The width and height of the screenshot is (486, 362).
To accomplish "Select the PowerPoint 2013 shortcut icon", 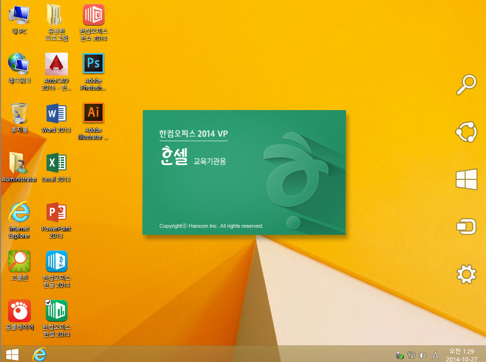I will click(x=56, y=220).
